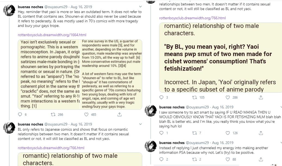Retweet the tweet showing 266 retweets
This screenshot has width=282, height=166.
[x=53, y=114]
